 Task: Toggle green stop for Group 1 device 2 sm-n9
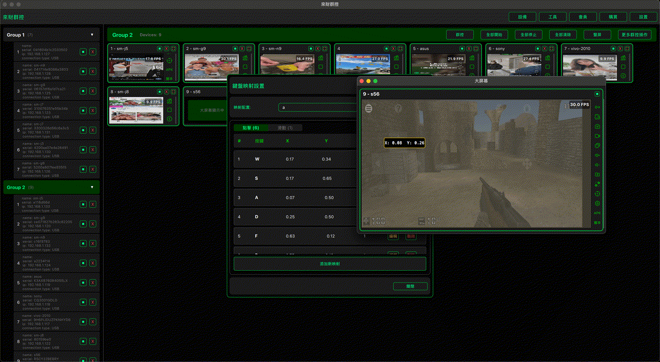(83, 71)
